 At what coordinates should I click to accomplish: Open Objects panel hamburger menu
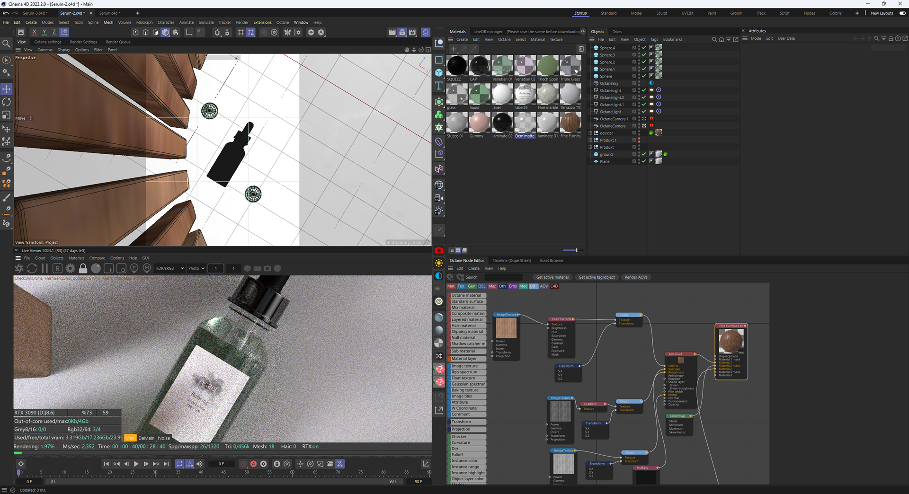[592, 39]
